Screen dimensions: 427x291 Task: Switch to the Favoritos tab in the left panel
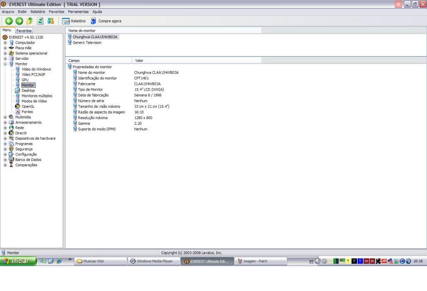(x=24, y=30)
